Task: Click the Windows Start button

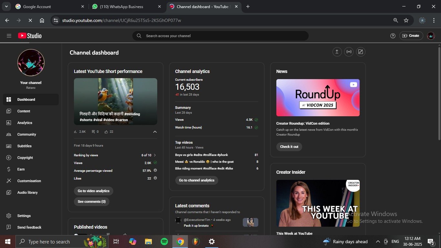Action: (8, 242)
